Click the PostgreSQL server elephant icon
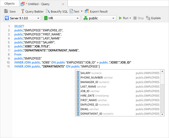 (x=7, y=18)
